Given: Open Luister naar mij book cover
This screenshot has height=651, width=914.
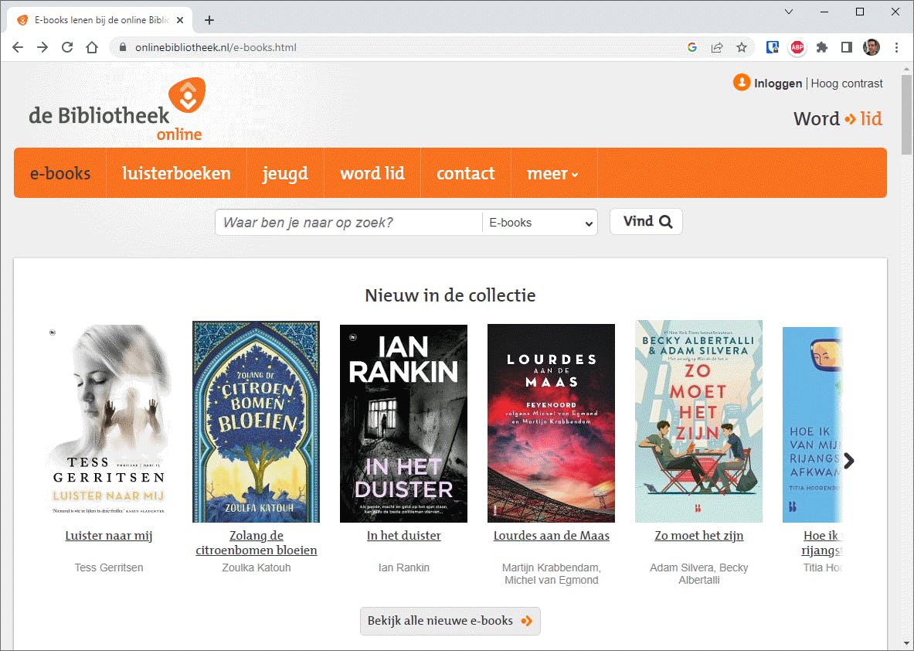Looking at the screenshot, I should tap(108, 422).
